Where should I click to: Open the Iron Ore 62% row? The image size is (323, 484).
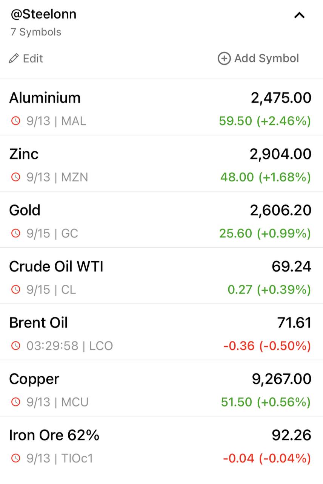pyautogui.click(x=161, y=445)
